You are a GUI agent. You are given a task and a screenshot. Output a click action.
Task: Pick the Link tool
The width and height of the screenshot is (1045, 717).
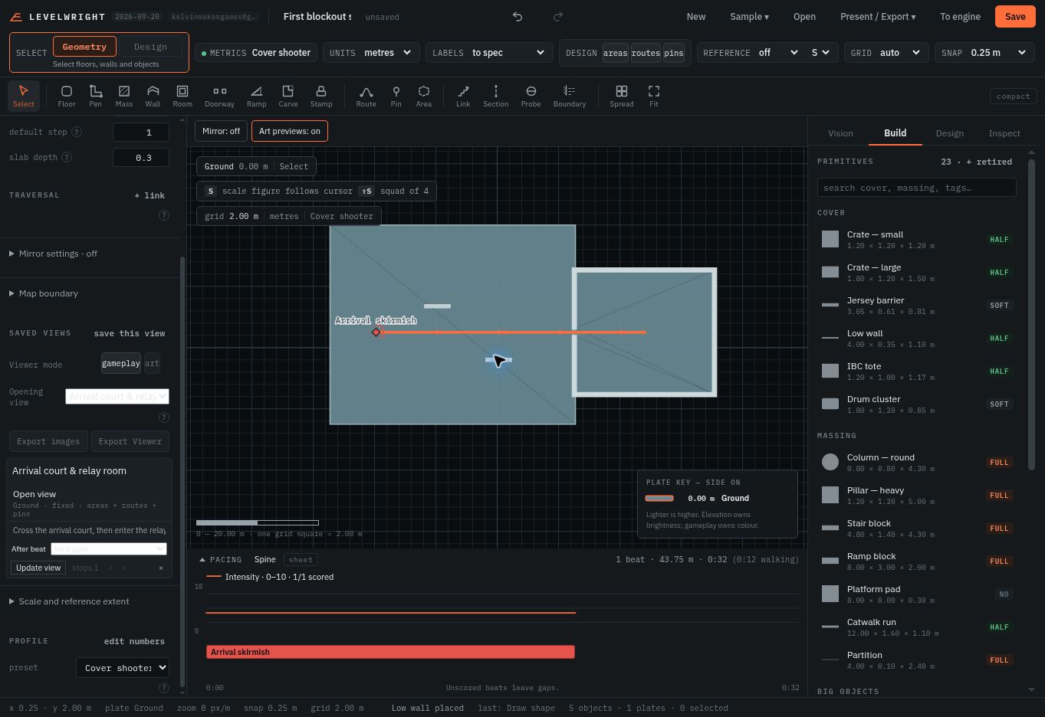pyautogui.click(x=463, y=96)
